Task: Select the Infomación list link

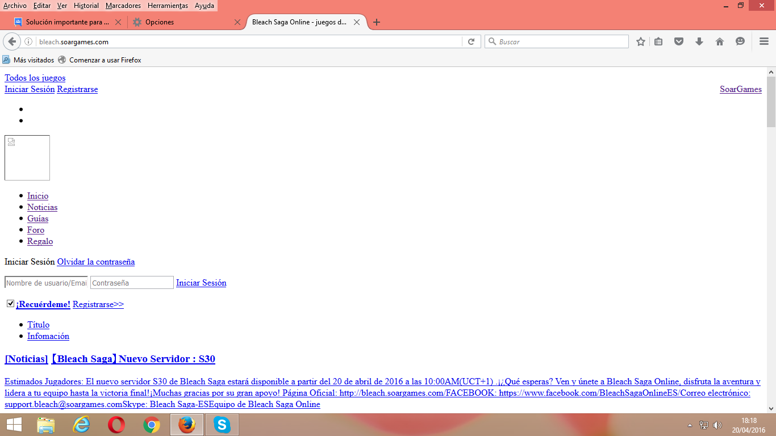Action: click(x=48, y=336)
